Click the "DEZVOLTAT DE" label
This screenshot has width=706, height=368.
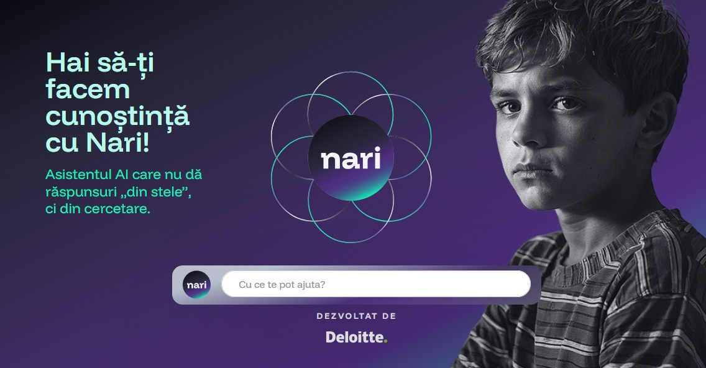tap(356, 316)
